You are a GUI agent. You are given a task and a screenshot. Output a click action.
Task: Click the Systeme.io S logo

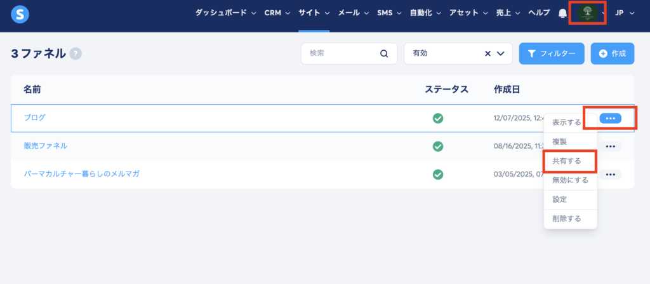pyautogui.click(x=20, y=14)
